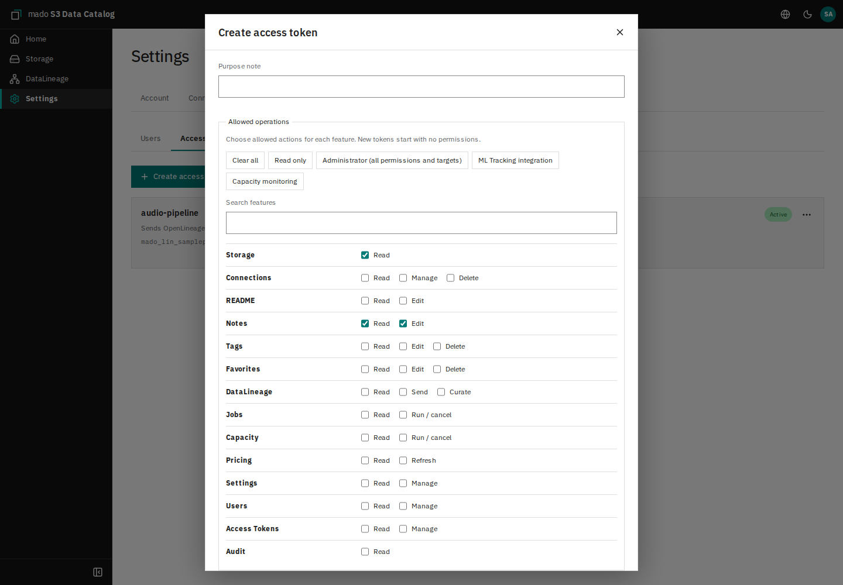The image size is (843, 585).
Task: Enable Tags Edit permission
Action: pos(403,346)
